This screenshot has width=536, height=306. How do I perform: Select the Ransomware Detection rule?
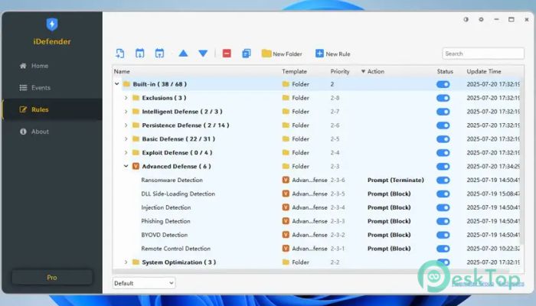172,180
